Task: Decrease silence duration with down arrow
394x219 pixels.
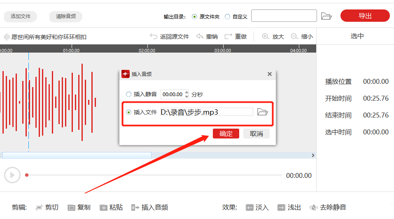Action: tap(187, 97)
